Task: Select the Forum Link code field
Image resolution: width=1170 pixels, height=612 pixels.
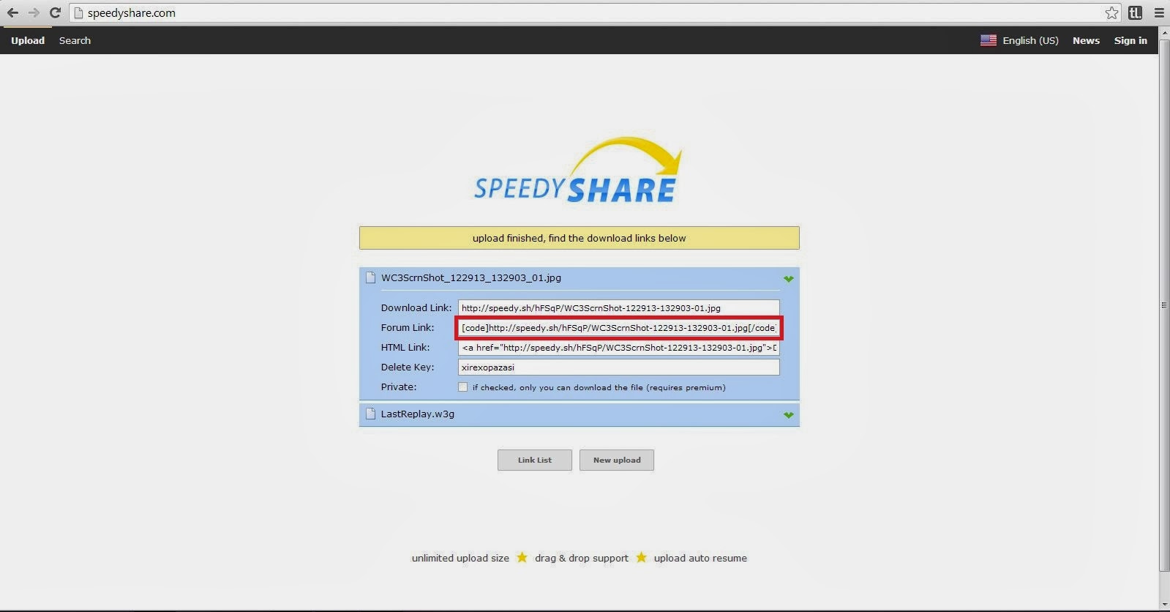Action: [x=618, y=327]
